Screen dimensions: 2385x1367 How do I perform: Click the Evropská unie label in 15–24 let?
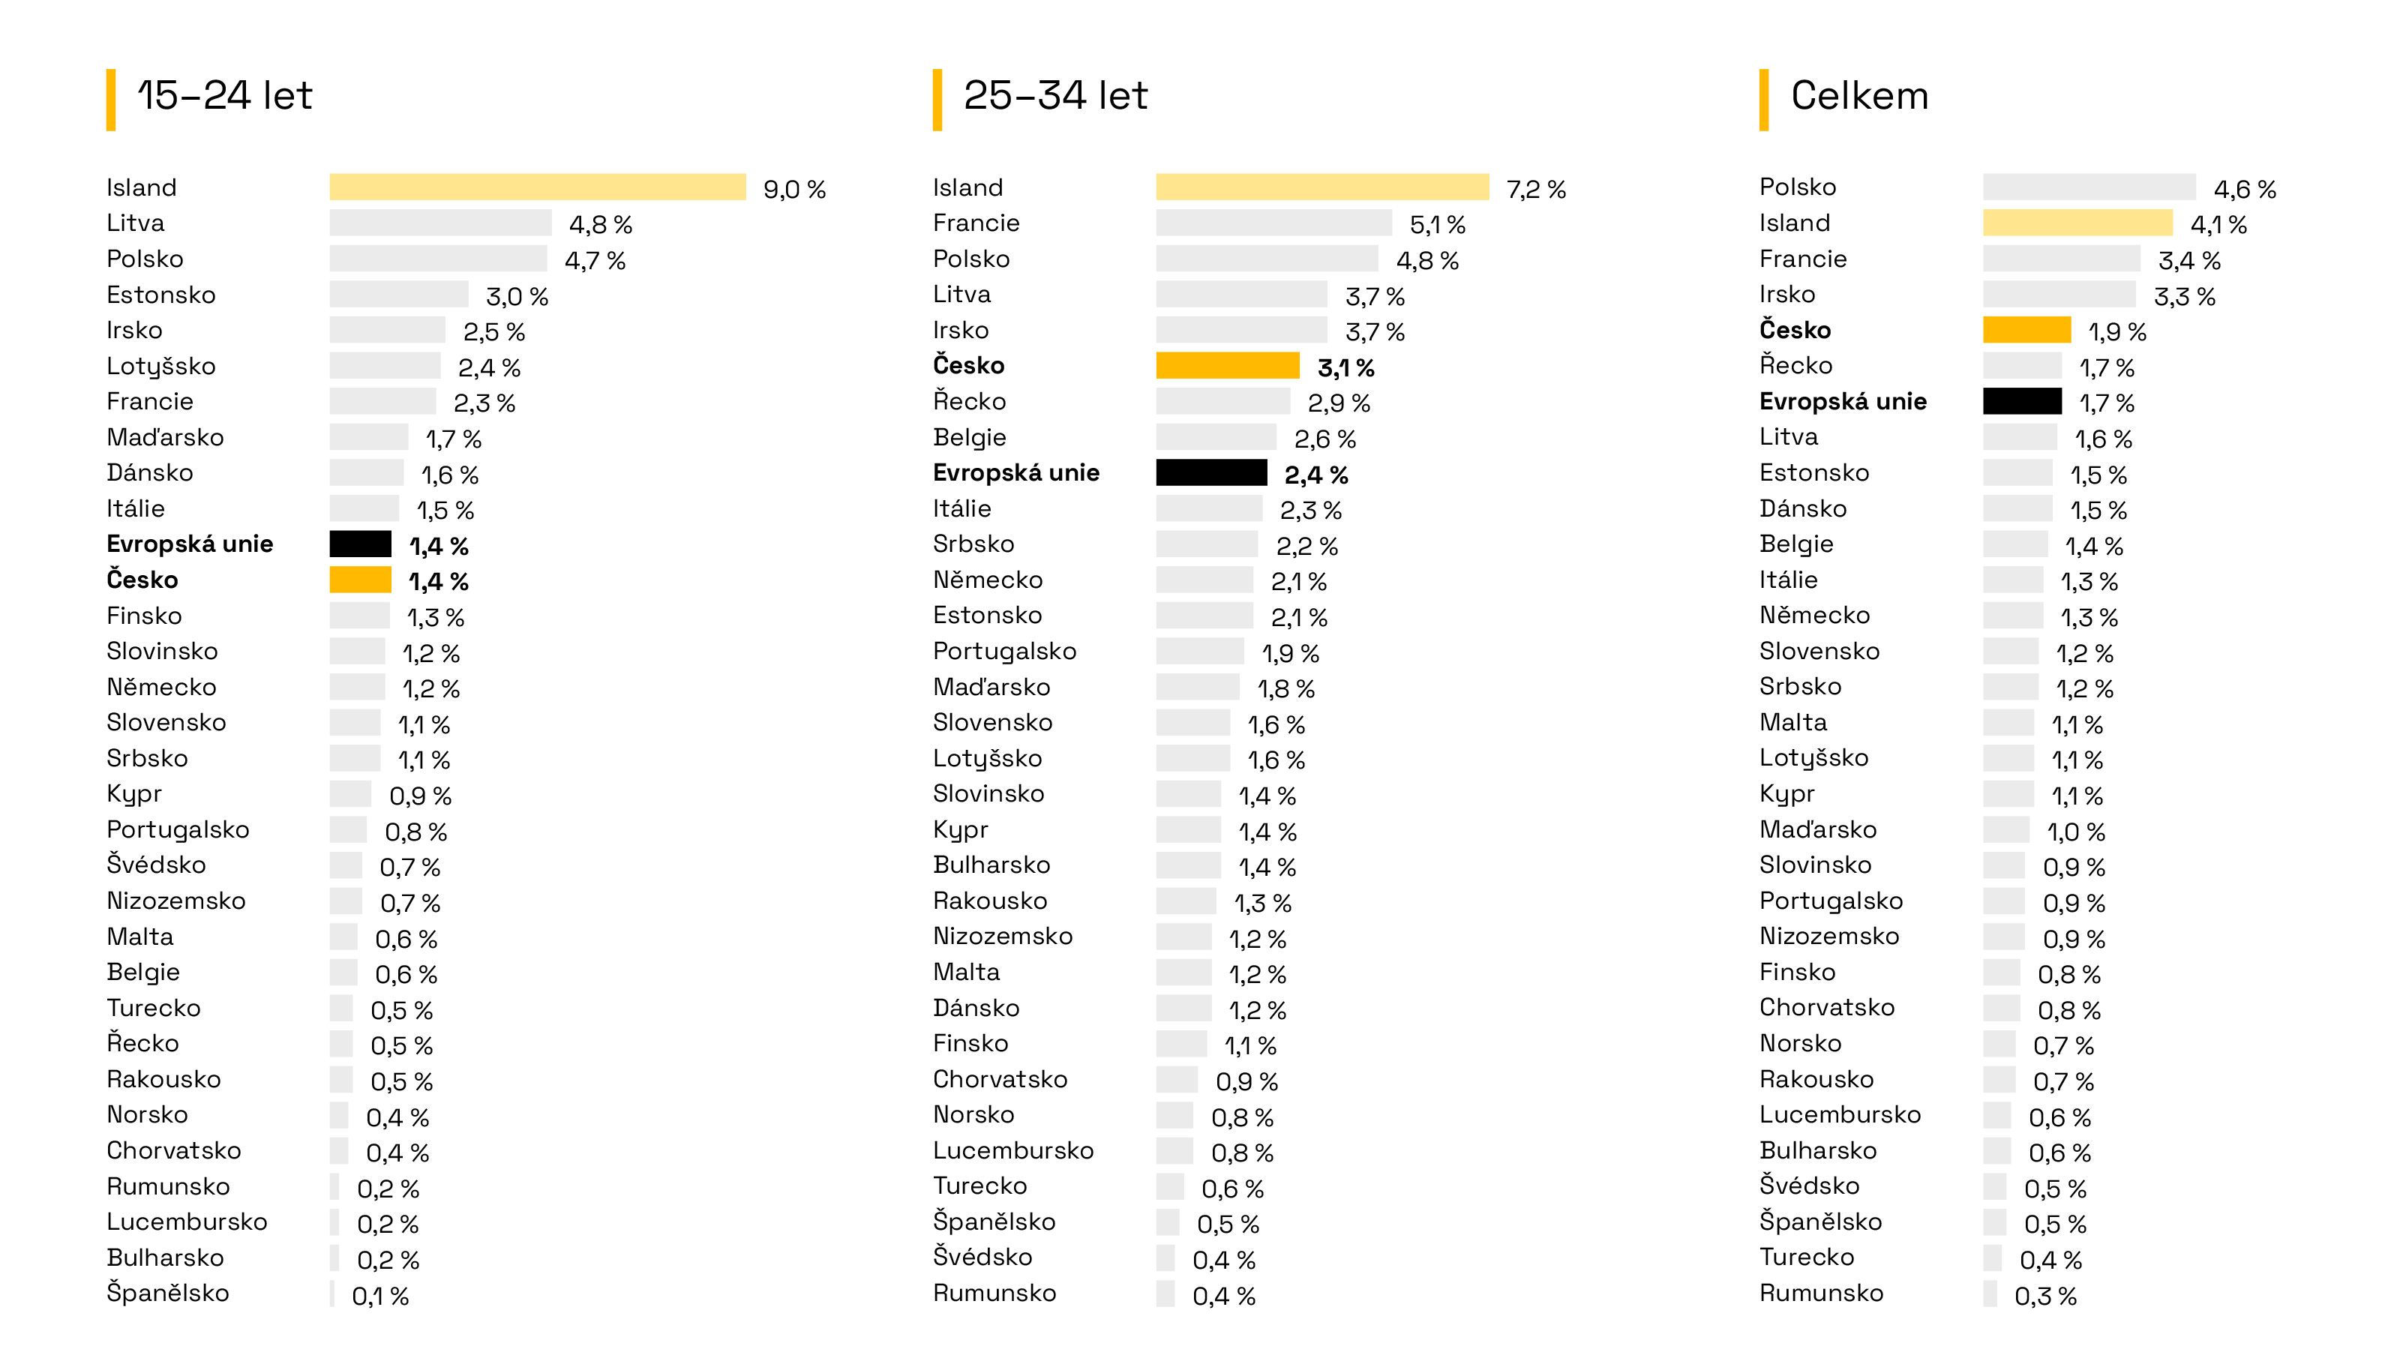[x=190, y=544]
